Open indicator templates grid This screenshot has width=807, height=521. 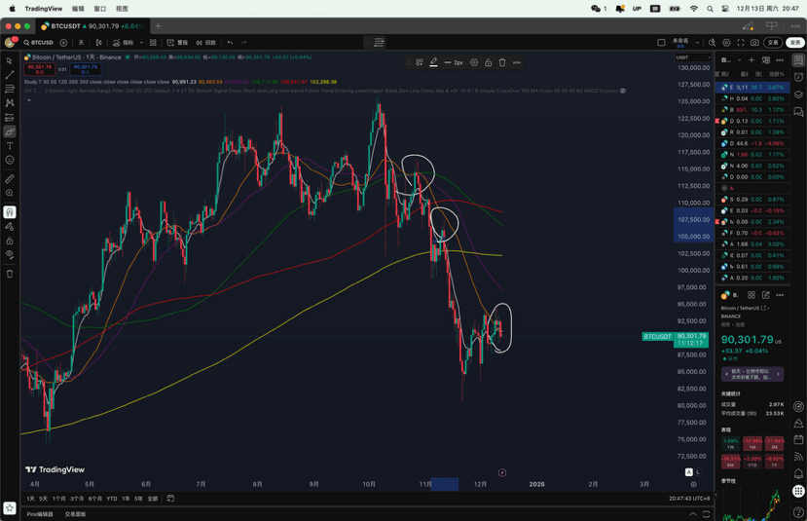tap(153, 43)
